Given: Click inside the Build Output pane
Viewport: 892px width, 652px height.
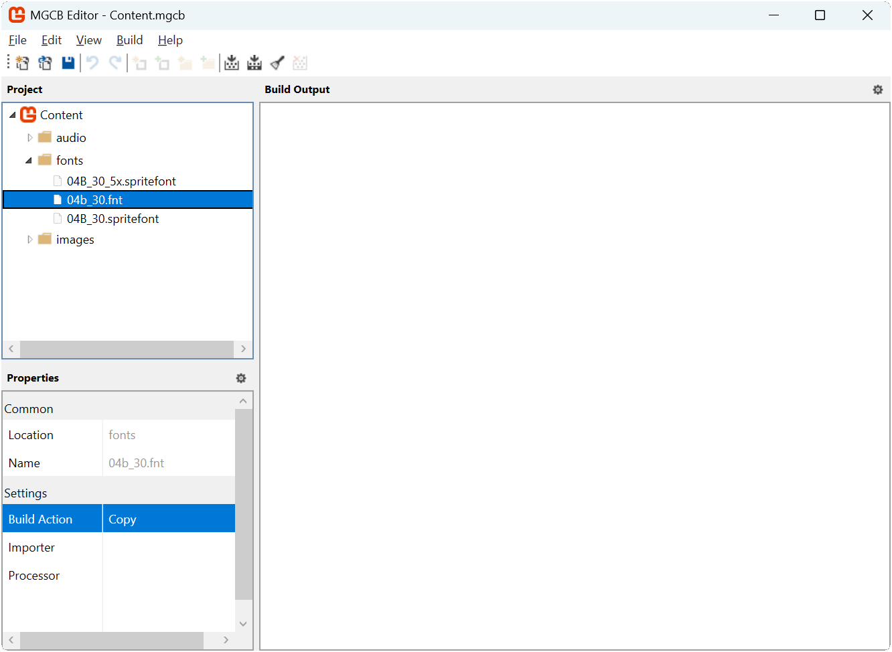Looking at the screenshot, I should tap(575, 376).
